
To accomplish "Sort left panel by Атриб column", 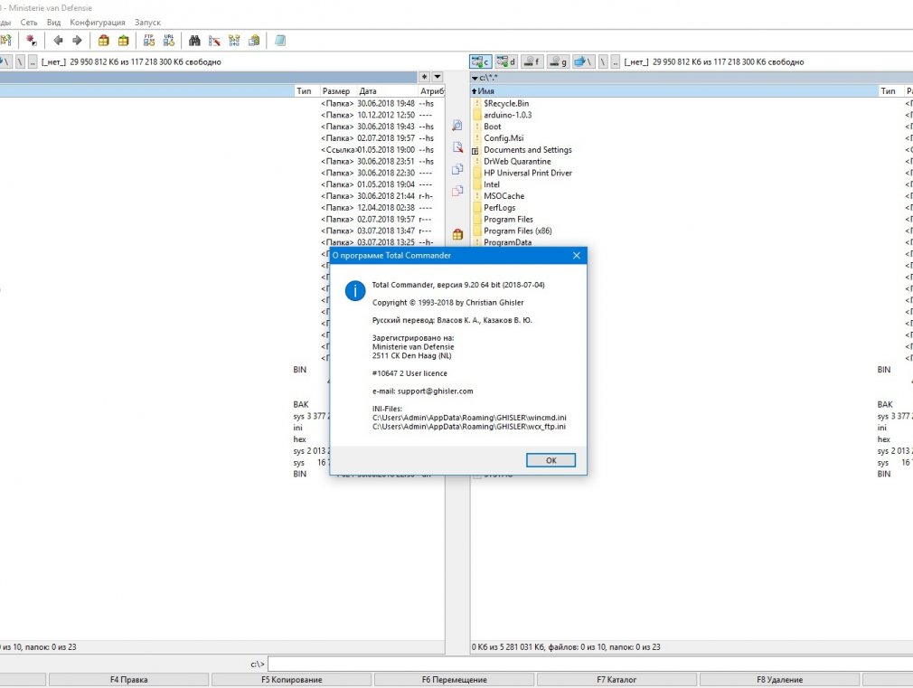I will point(431,91).
